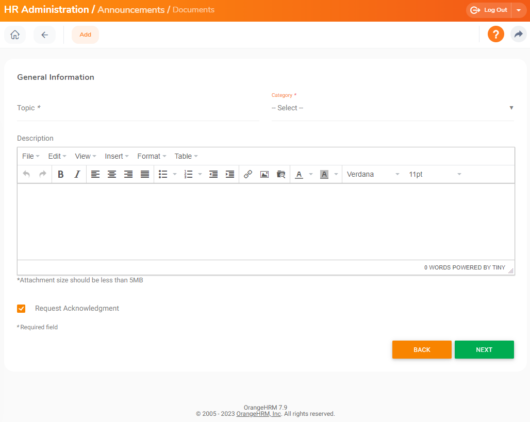Click the Documents breadcrumb
This screenshot has width=530, height=422.
coord(193,10)
